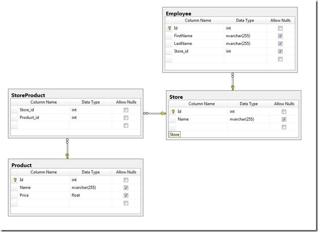Viewport: 318px width, 232px height.
Task: Select the Employee table title bar
Action: click(x=230, y=13)
